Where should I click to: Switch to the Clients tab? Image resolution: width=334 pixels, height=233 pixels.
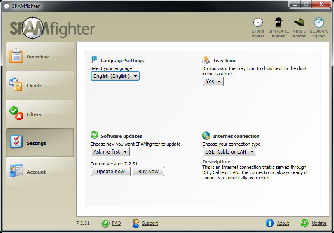pyautogui.click(x=40, y=85)
